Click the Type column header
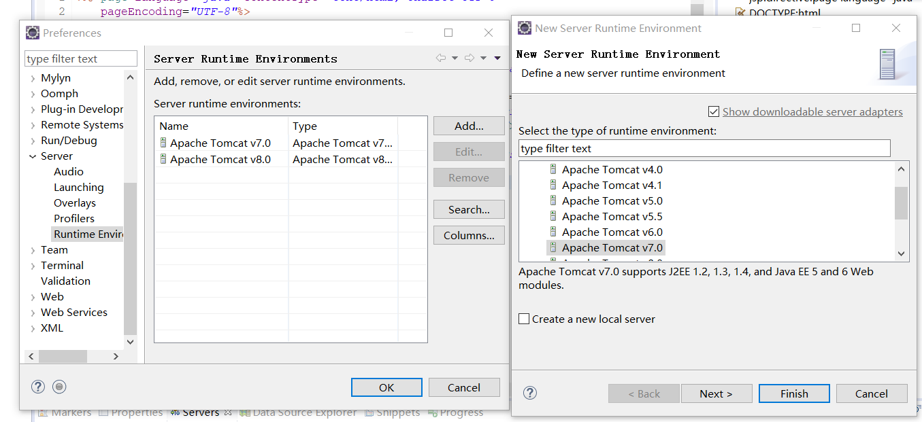922x422 pixels. pyautogui.click(x=343, y=126)
